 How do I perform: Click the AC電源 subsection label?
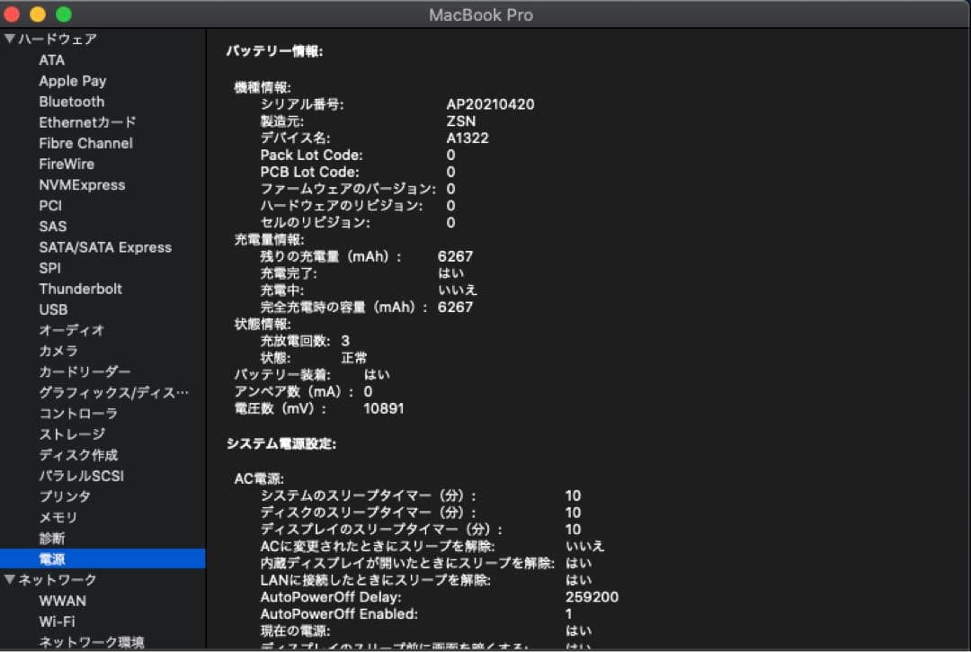tap(260, 478)
